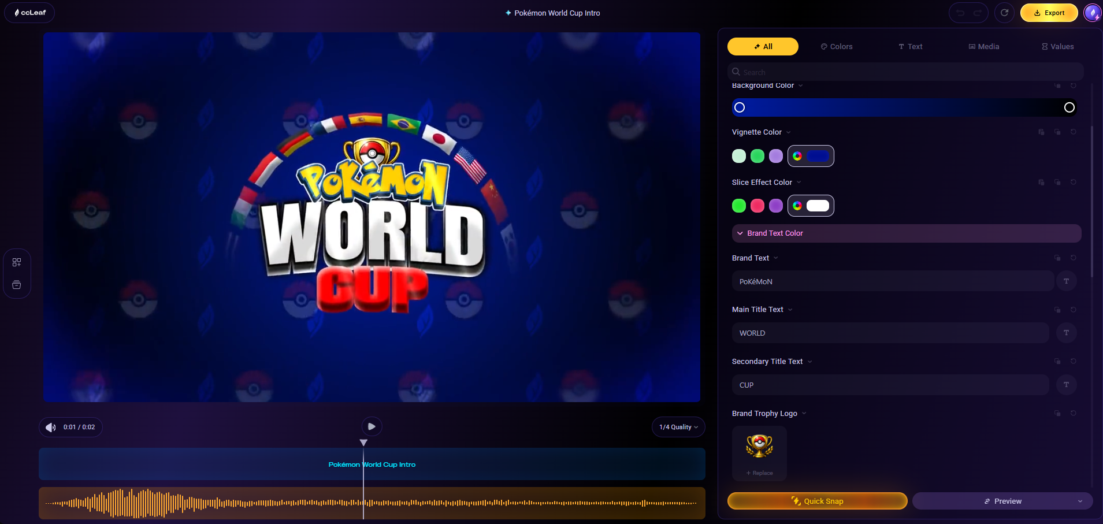
Task: Reset the Brand Trophy Logo
Action: pyautogui.click(x=1073, y=414)
